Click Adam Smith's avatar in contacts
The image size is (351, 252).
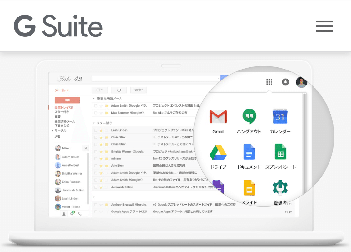pyautogui.click(x=58, y=157)
